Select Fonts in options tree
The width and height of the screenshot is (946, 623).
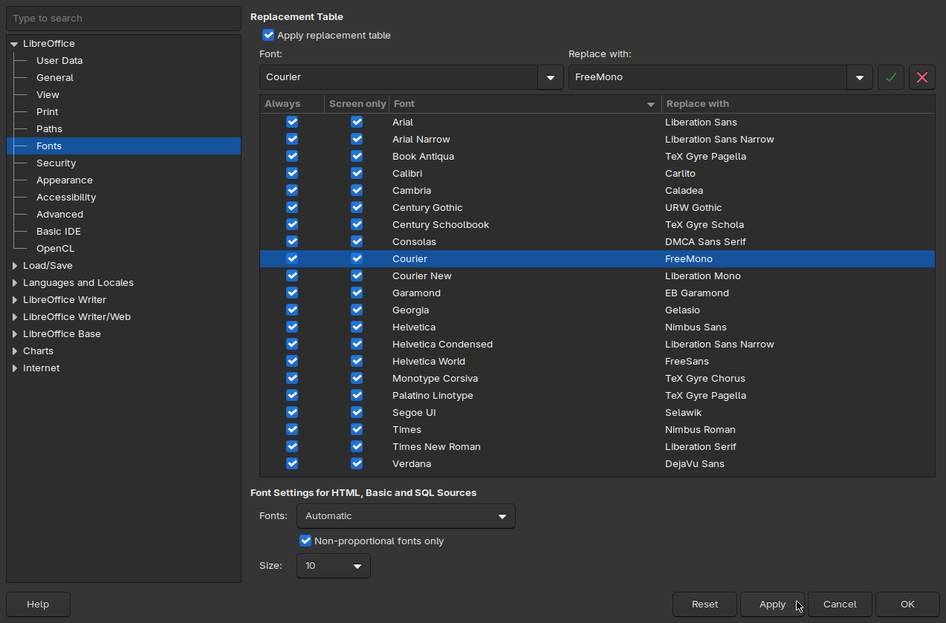pyautogui.click(x=123, y=146)
